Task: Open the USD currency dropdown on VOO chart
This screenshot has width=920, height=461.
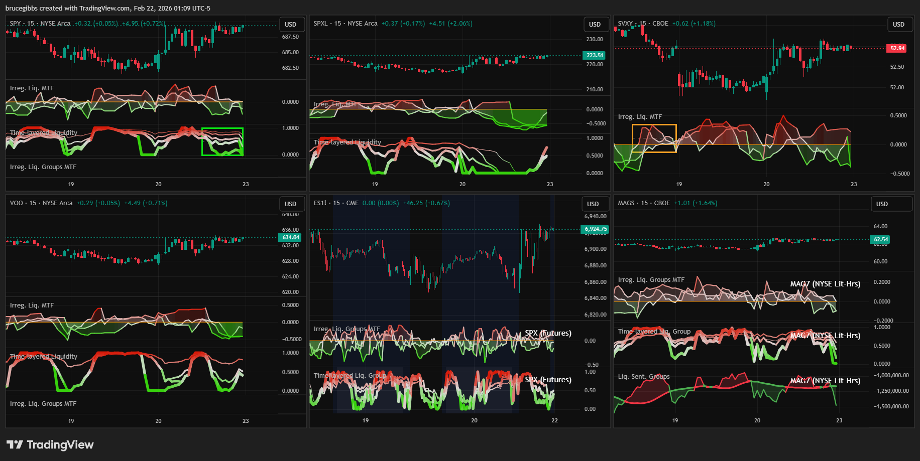Action: click(291, 204)
